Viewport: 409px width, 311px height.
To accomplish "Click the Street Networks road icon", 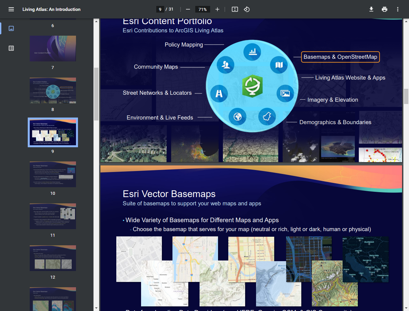I will [219, 93].
